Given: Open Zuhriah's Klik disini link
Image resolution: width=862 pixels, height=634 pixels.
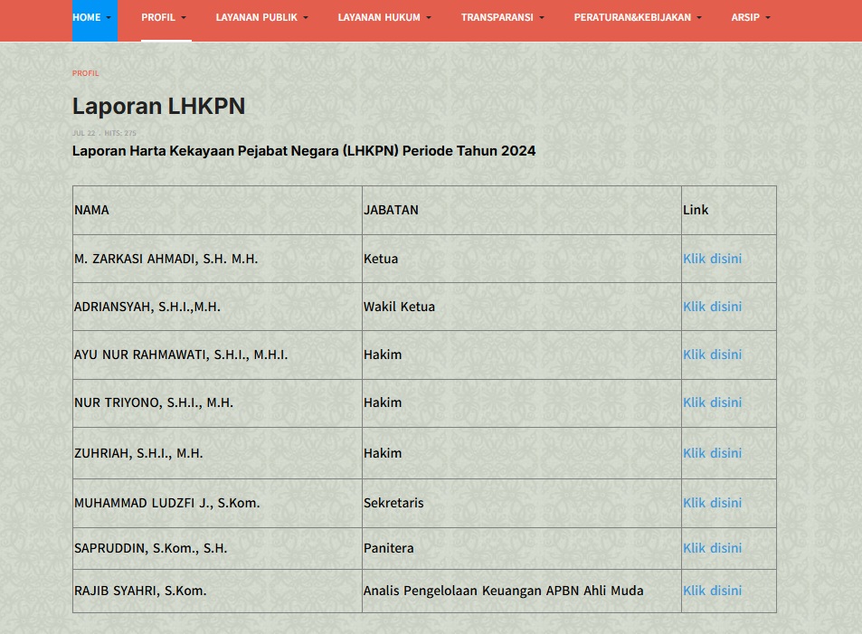Looking at the screenshot, I should point(712,453).
